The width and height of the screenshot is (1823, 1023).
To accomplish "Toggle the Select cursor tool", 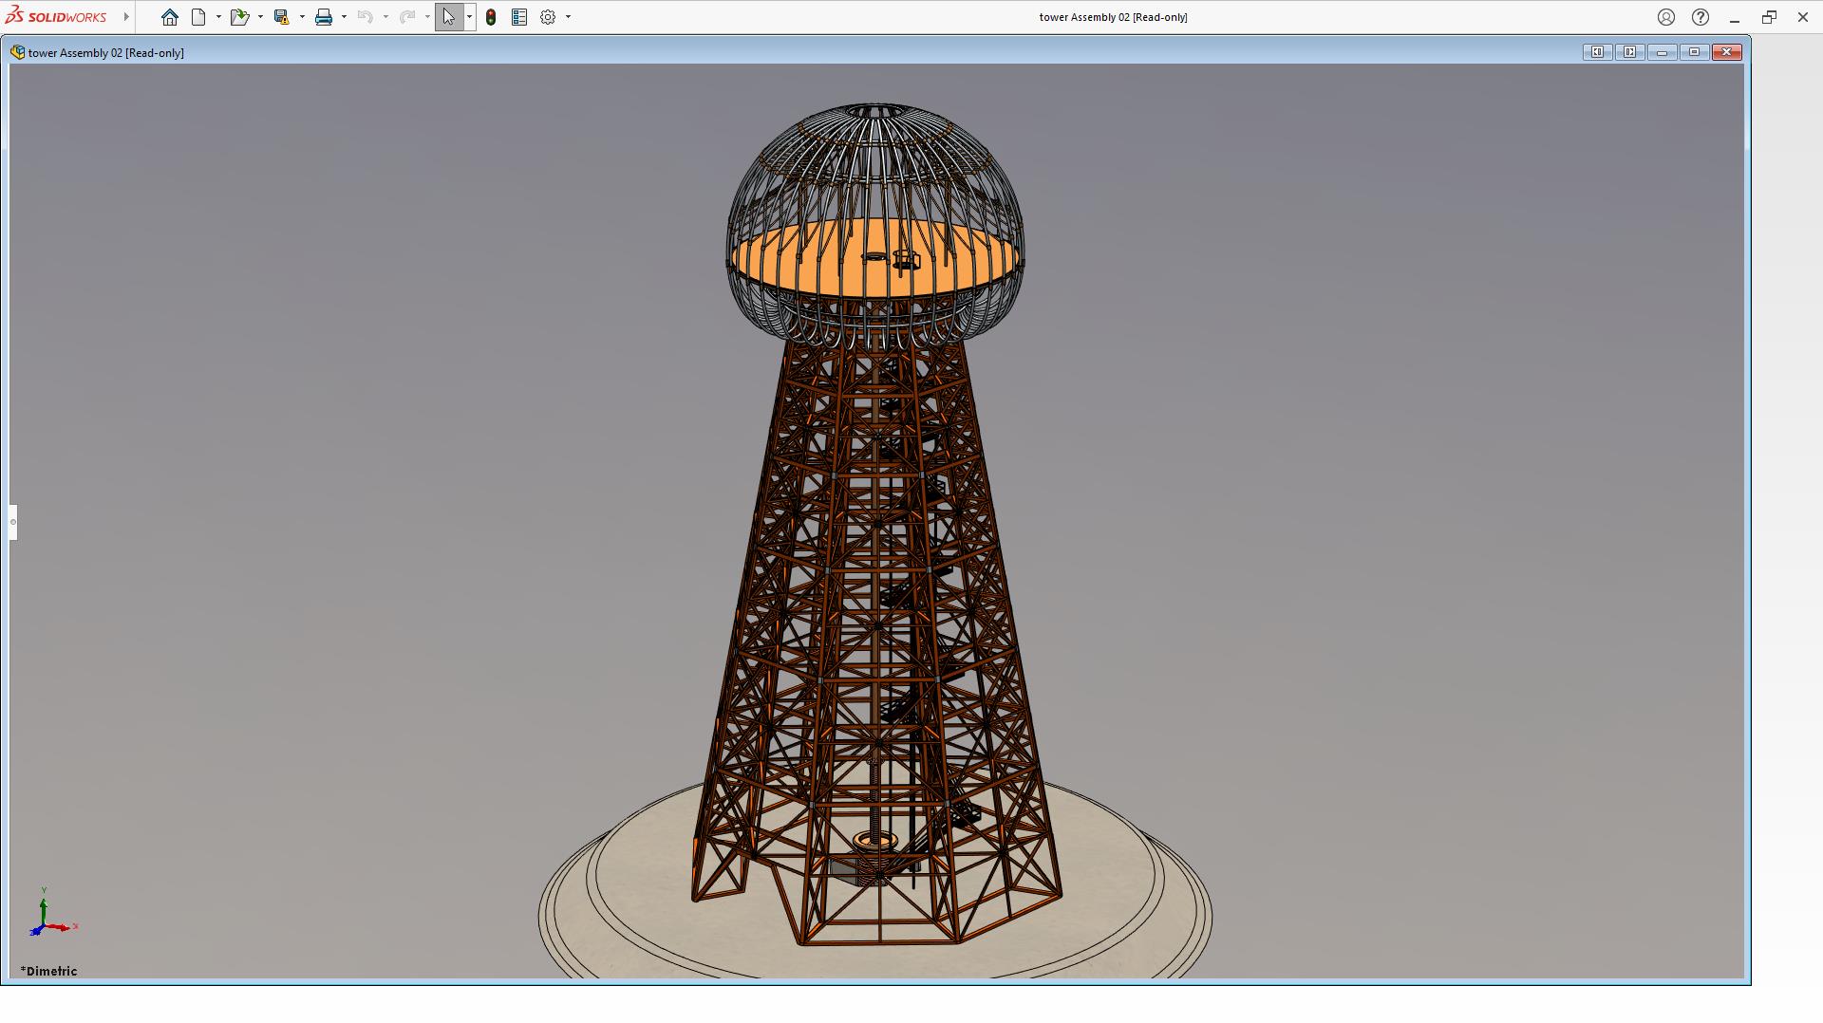I will 448,17.
